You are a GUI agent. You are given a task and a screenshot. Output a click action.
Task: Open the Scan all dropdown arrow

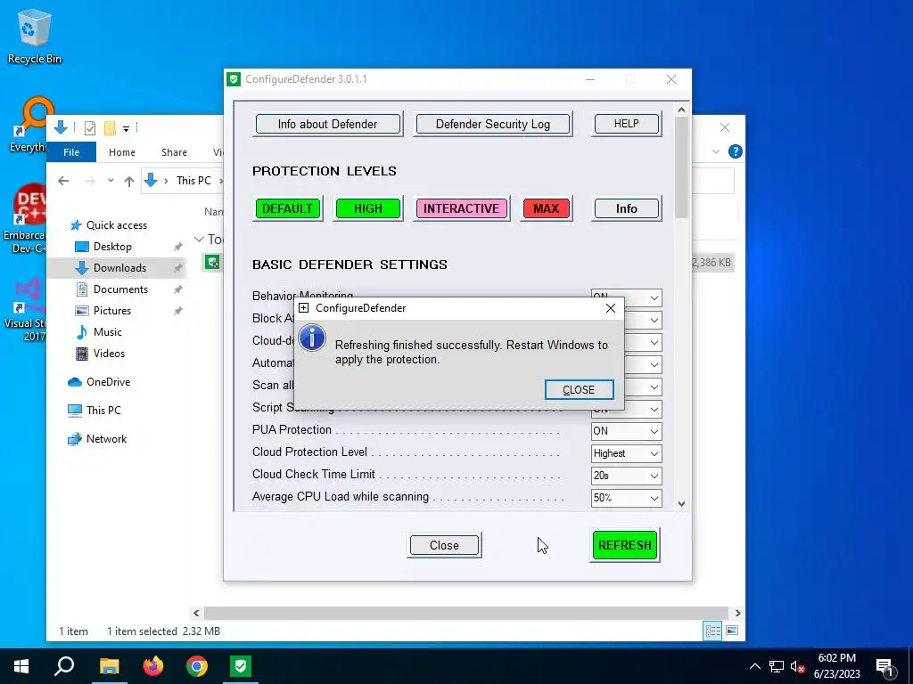[x=654, y=387]
